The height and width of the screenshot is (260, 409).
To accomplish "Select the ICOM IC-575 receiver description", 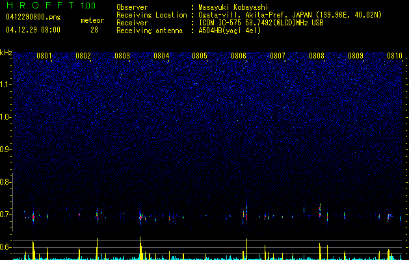I will point(261,23).
